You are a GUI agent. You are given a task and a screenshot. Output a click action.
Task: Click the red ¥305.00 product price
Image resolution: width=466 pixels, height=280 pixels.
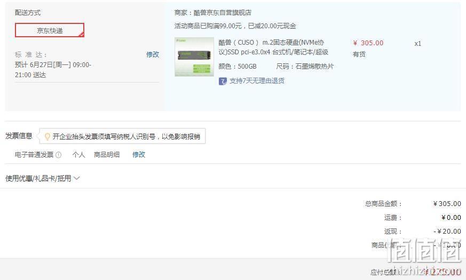click(x=368, y=43)
